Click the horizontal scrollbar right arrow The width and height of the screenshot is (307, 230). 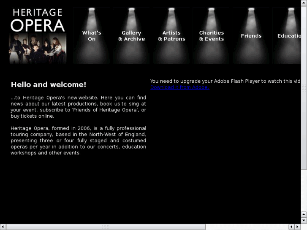click(298, 227)
